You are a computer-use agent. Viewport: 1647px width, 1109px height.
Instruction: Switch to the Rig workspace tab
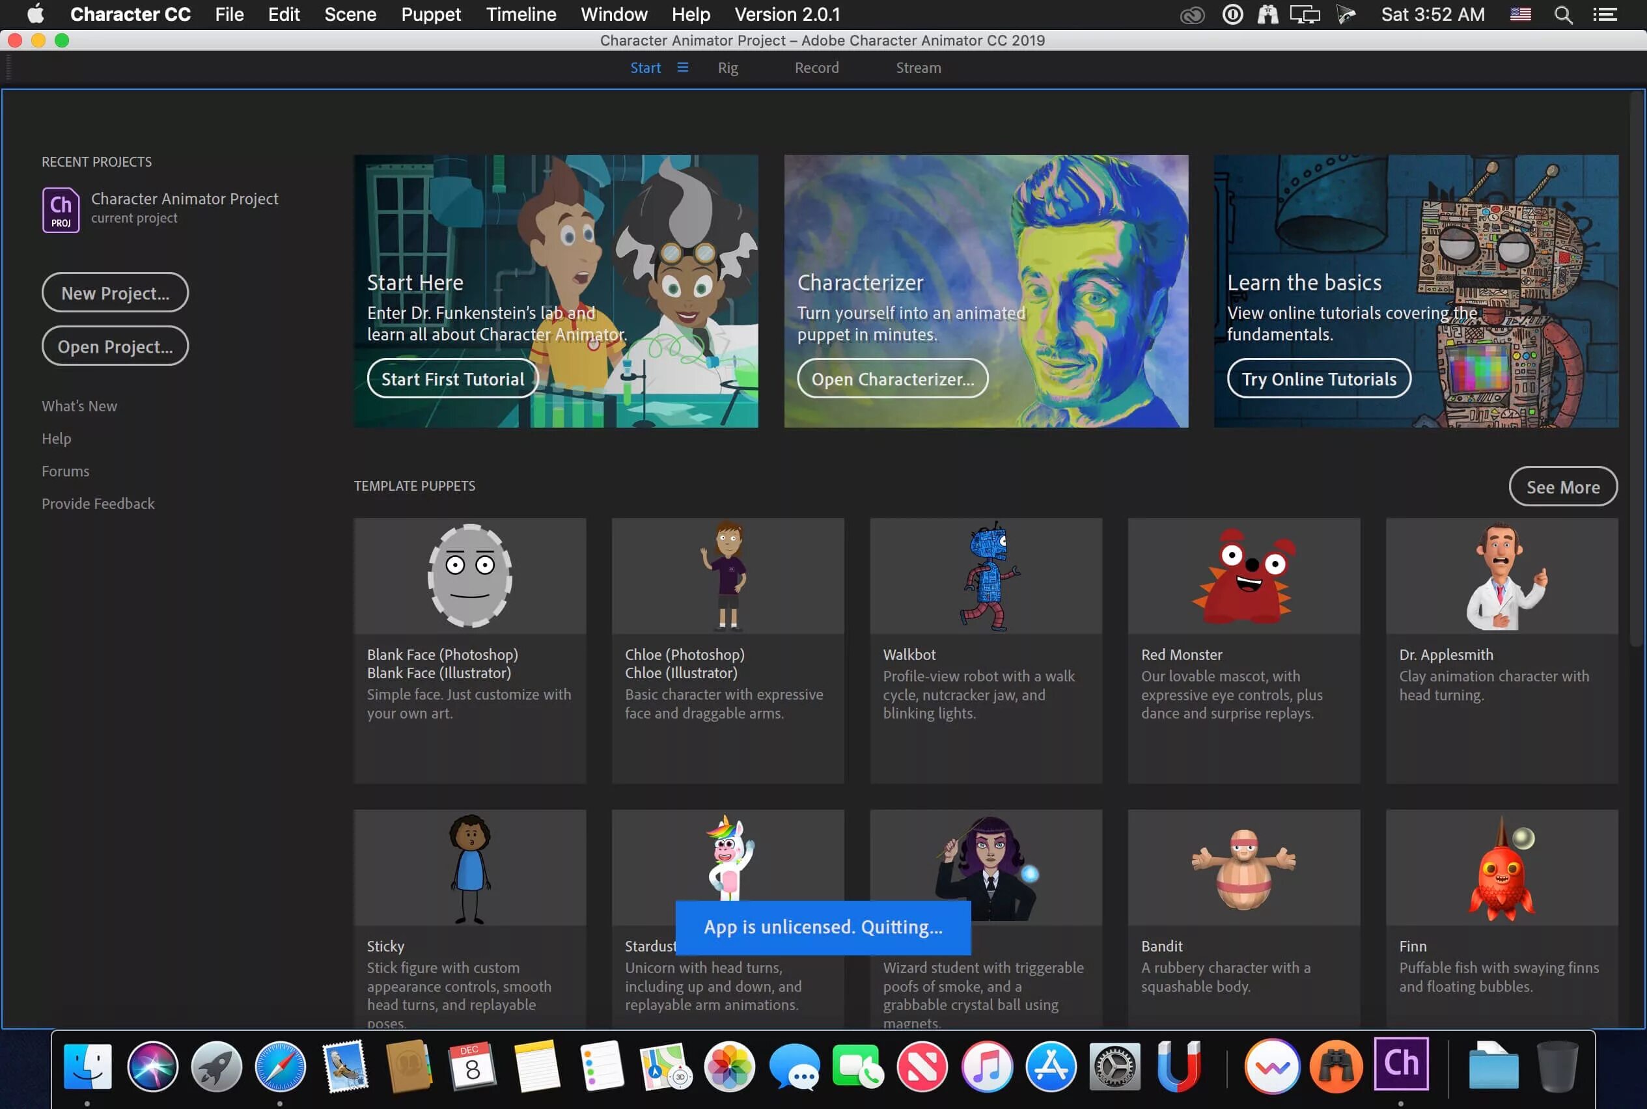click(727, 68)
